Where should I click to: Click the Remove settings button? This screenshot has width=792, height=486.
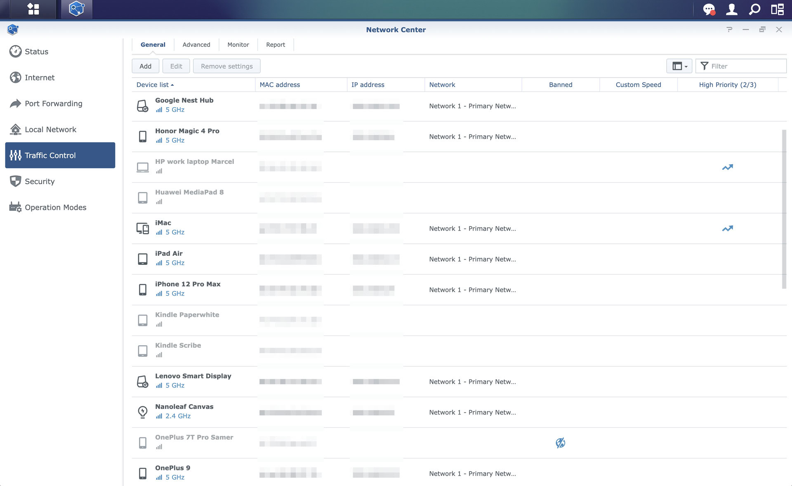[x=227, y=66]
